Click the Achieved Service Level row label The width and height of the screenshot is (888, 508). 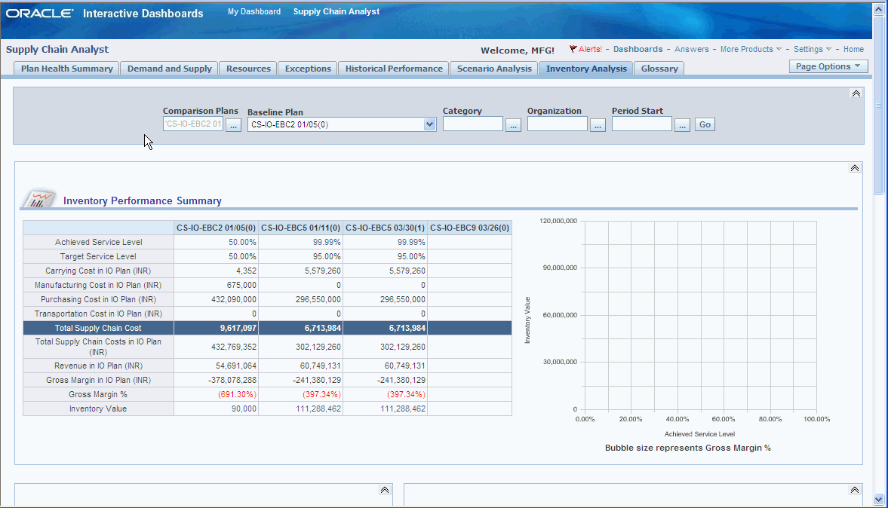(98, 242)
